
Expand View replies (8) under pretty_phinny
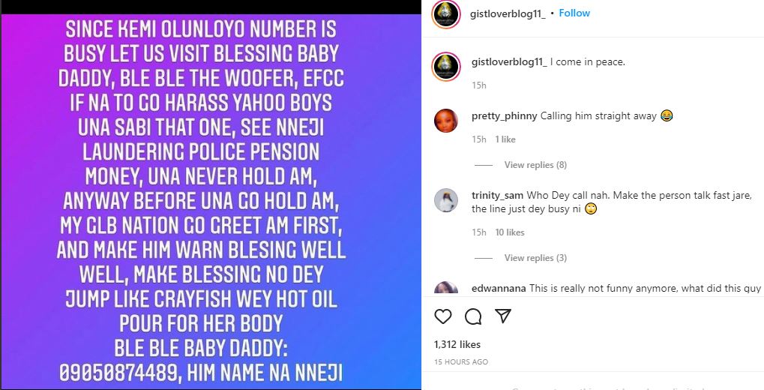(535, 165)
